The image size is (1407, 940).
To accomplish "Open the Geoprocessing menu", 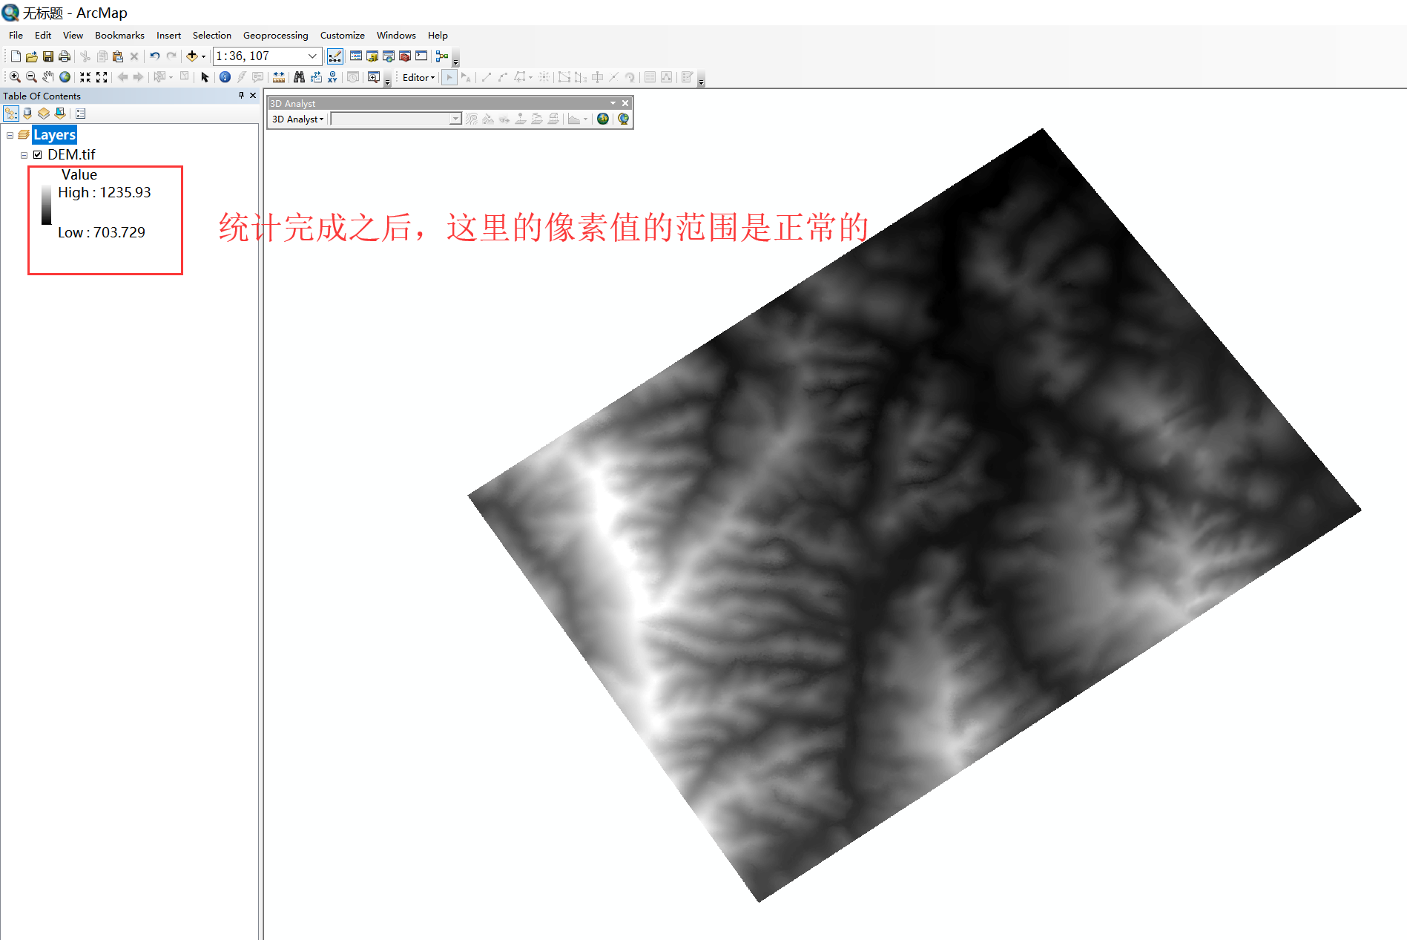I will point(275,35).
